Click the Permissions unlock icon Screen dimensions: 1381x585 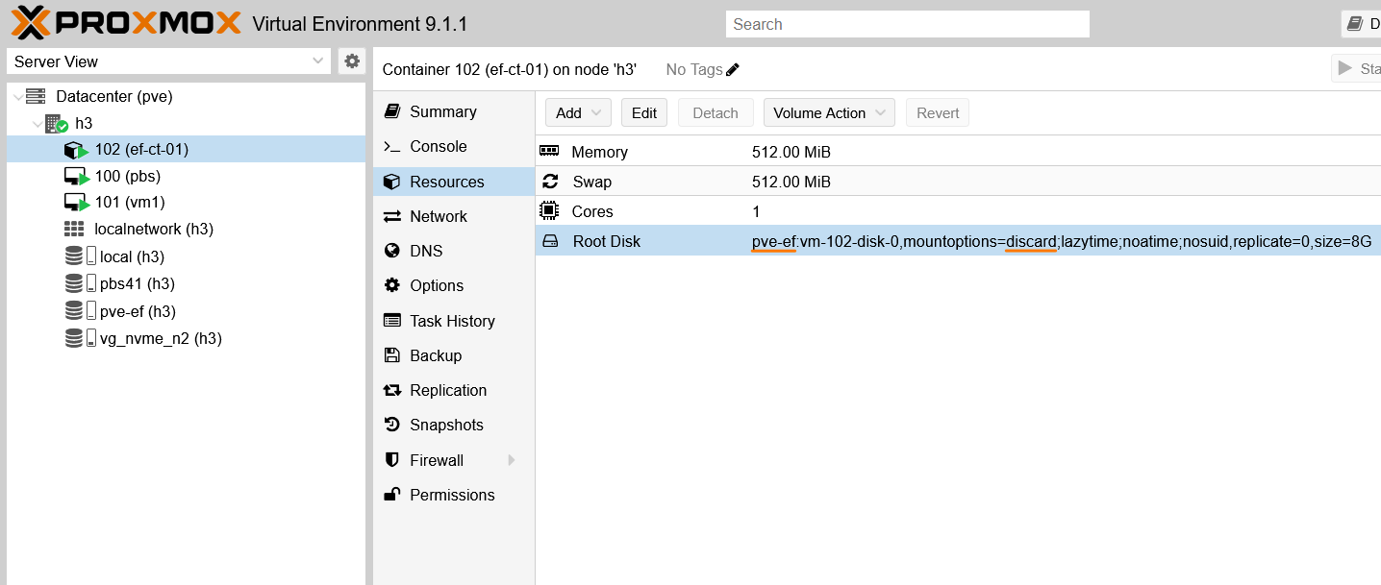[391, 495]
